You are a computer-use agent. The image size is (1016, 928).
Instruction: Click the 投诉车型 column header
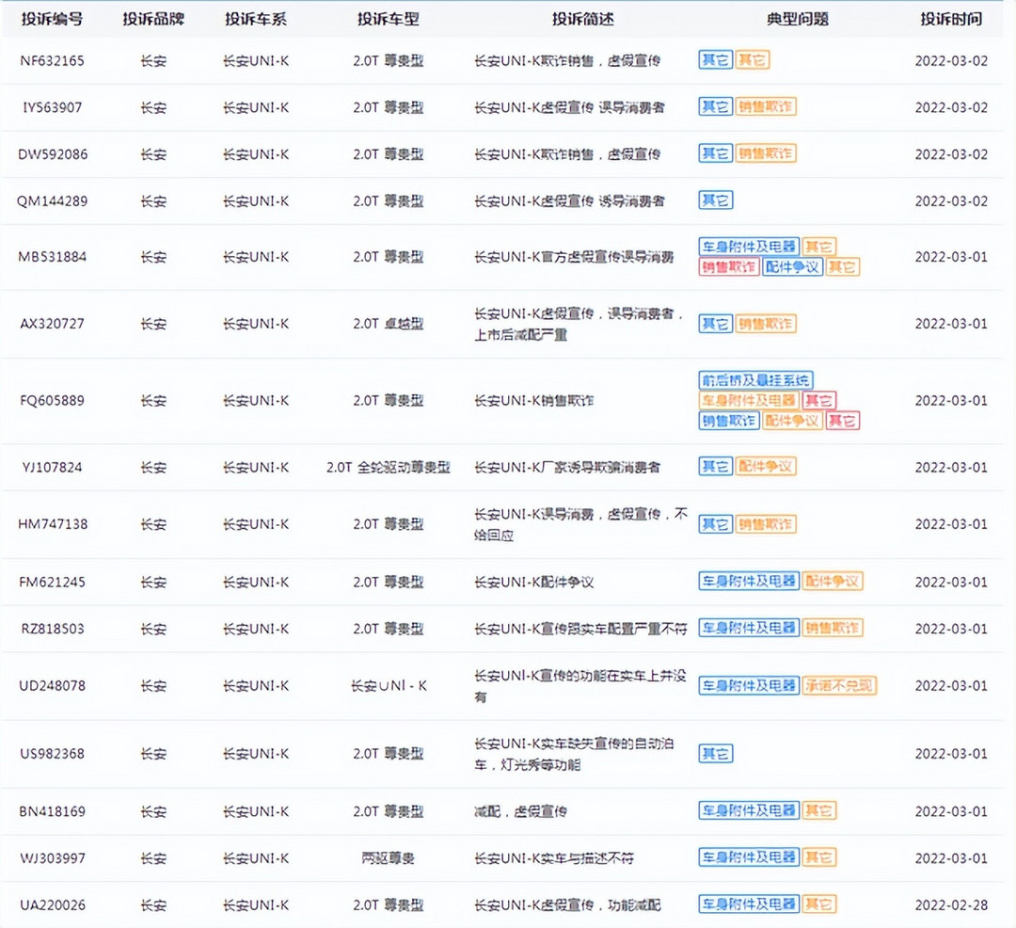[x=389, y=19]
